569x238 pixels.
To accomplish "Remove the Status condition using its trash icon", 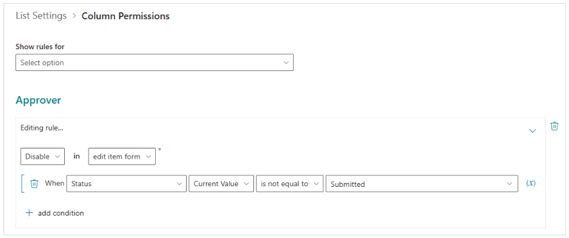I will (x=34, y=184).
